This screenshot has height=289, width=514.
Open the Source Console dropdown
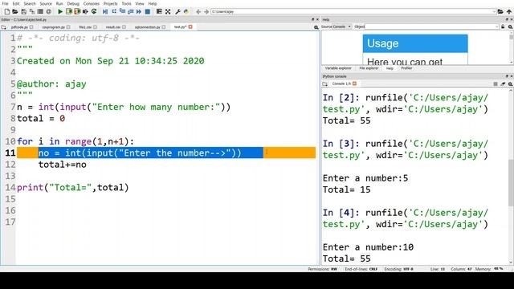(342, 26)
